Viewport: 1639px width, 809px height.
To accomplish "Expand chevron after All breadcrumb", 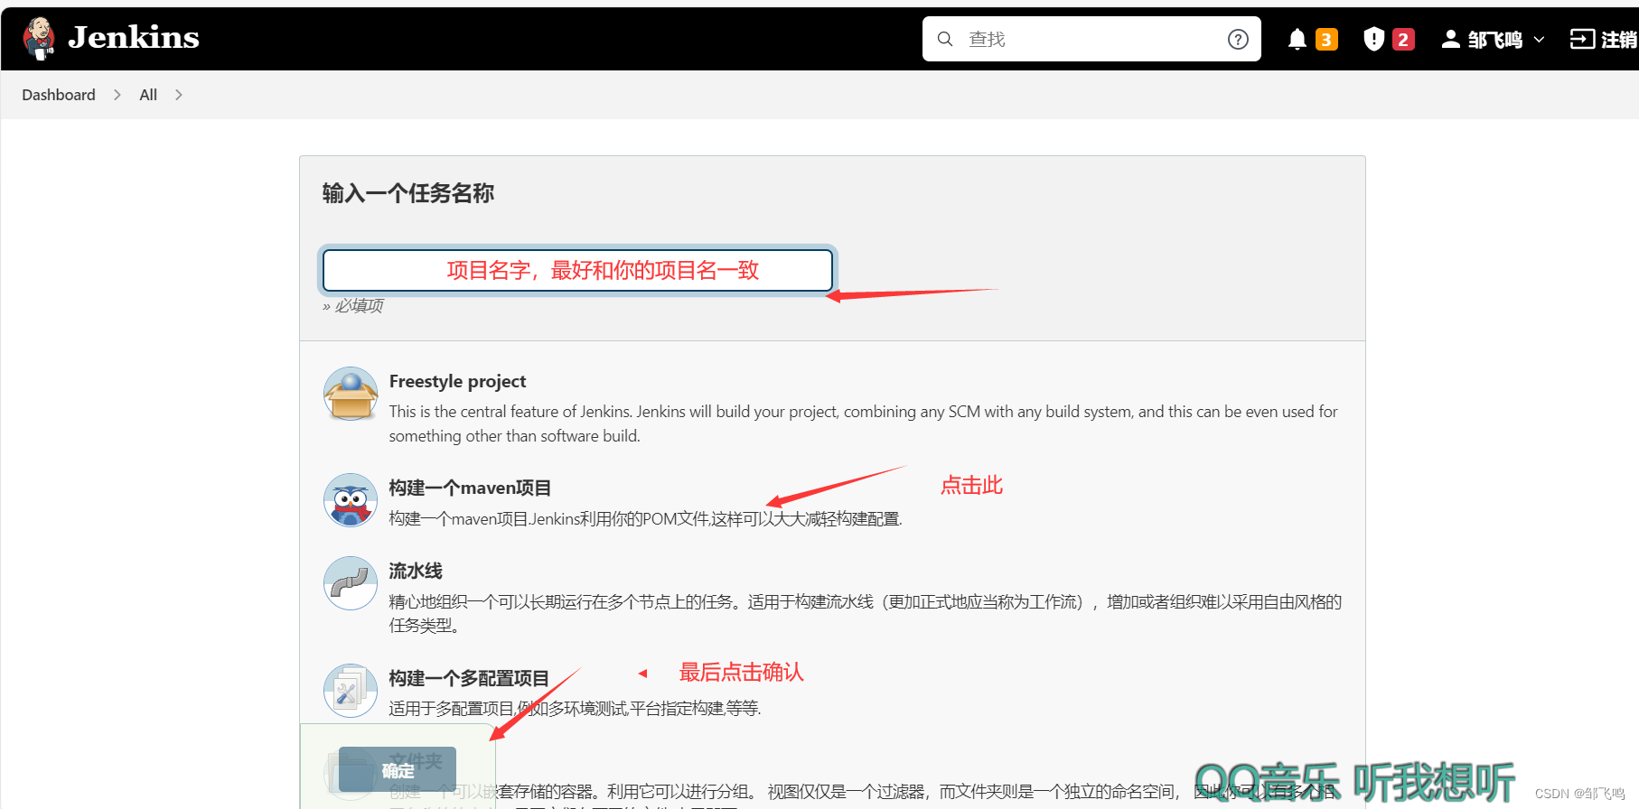I will tap(179, 95).
